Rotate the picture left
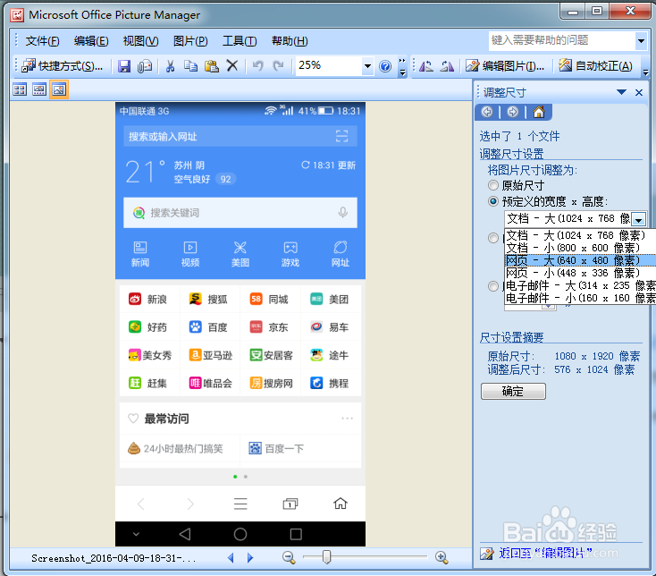656x576 pixels. 426,66
